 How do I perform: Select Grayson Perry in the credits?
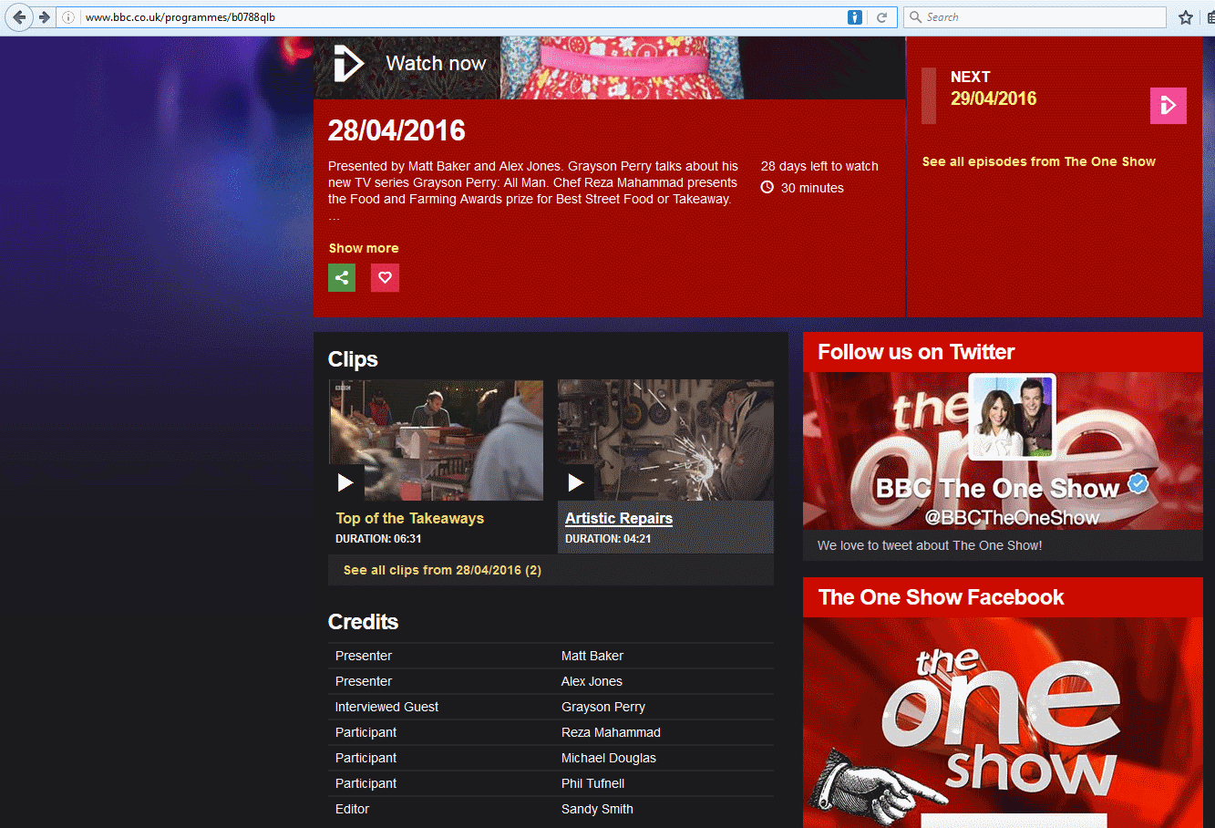(603, 707)
